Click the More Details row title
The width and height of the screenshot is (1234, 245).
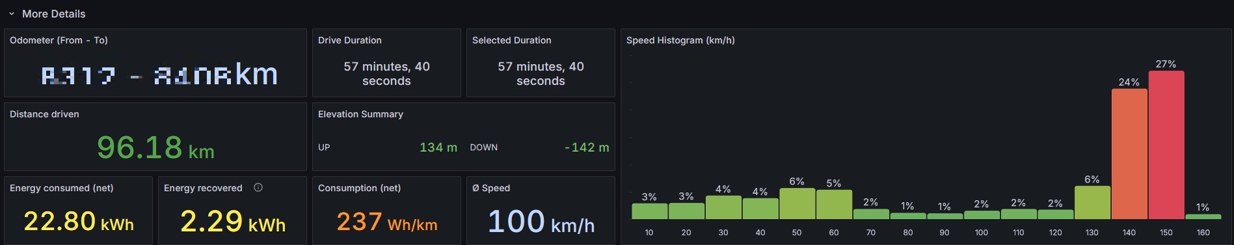pos(53,14)
